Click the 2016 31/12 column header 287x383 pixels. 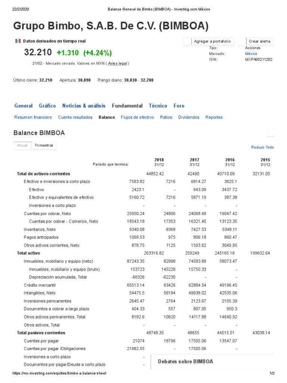230,162
